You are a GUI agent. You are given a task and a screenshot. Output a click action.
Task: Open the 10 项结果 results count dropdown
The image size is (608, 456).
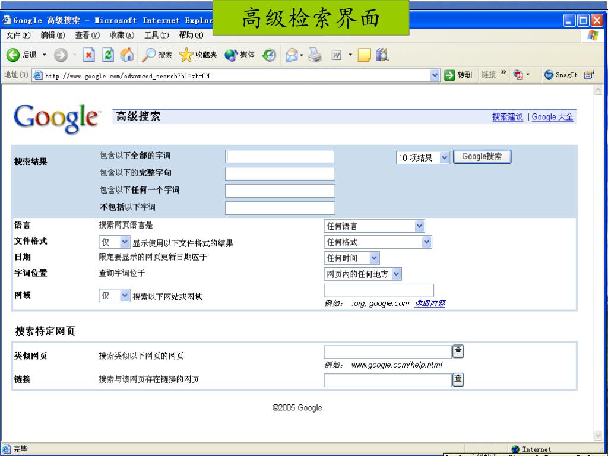tap(423, 158)
